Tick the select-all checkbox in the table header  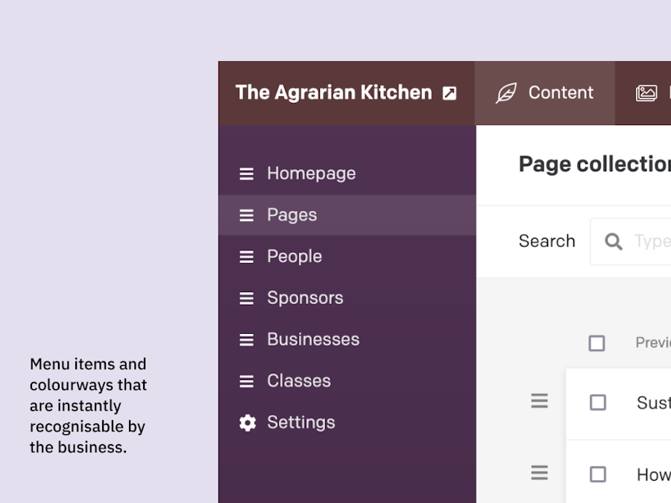click(596, 343)
